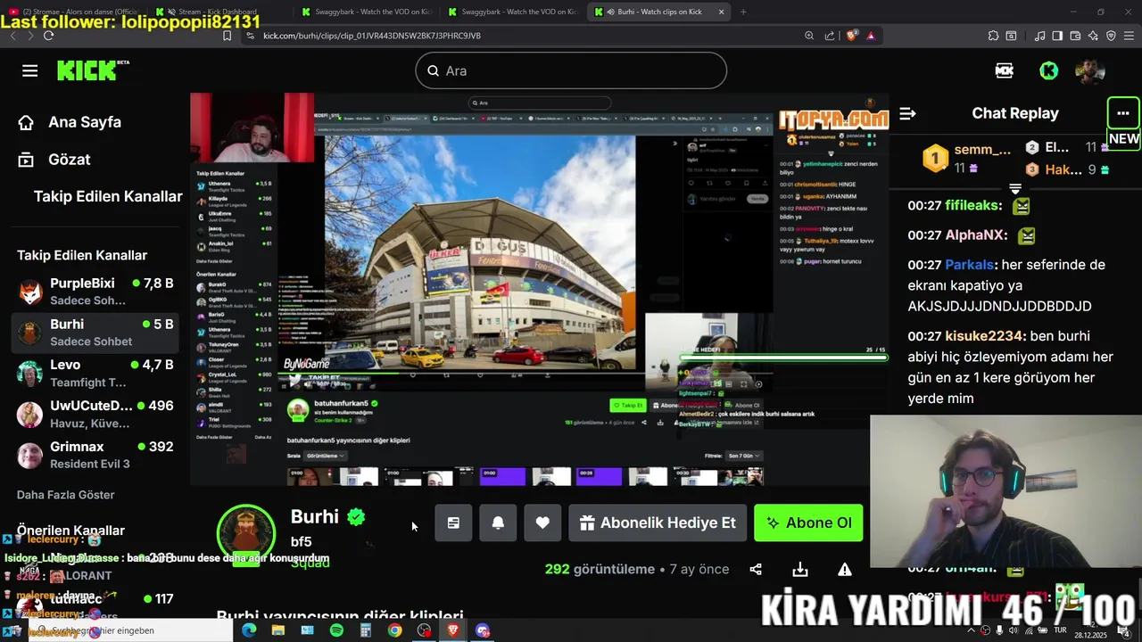Collapse the Chat Replay panel
This screenshot has height=642, width=1142.
point(907,113)
